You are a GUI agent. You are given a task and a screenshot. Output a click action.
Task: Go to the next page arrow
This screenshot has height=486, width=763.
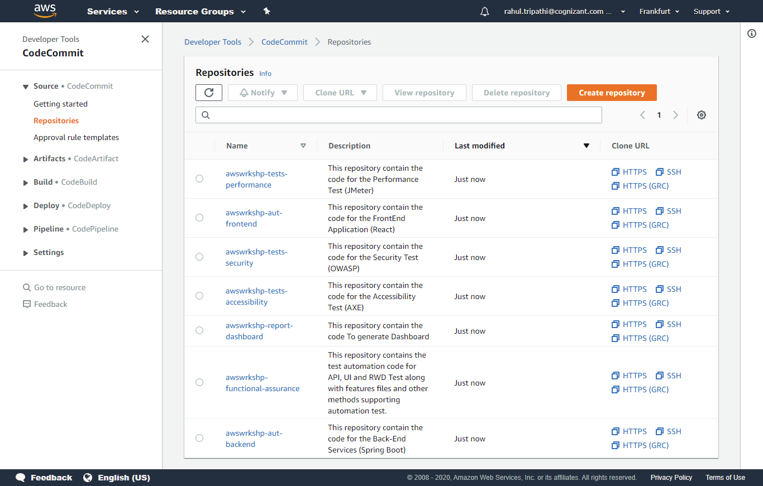[x=675, y=115]
